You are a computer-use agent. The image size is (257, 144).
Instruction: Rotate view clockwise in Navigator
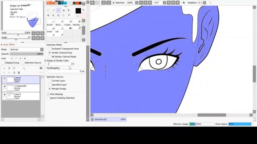click(x=38, y=38)
